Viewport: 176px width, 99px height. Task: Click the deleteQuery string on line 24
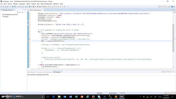tap(70, 24)
